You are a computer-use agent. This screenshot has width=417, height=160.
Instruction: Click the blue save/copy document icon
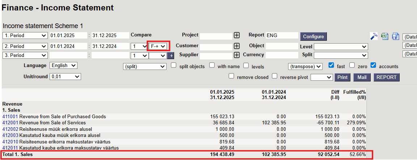[395, 36]
